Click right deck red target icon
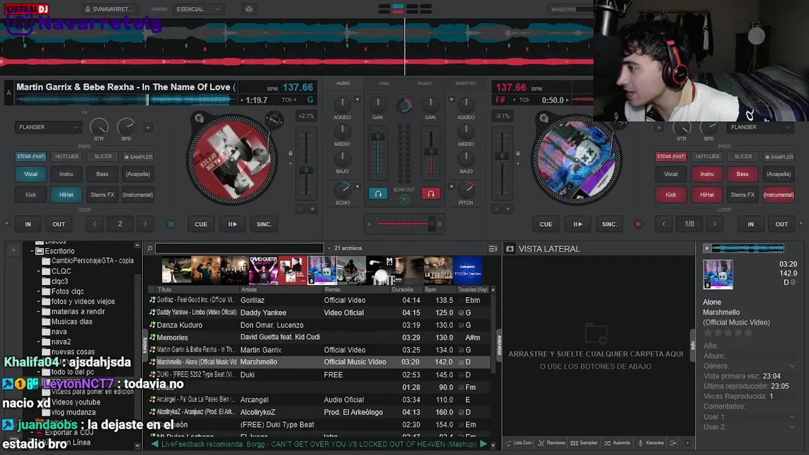This screenshot has height=455, width=809. pos(638,224)
